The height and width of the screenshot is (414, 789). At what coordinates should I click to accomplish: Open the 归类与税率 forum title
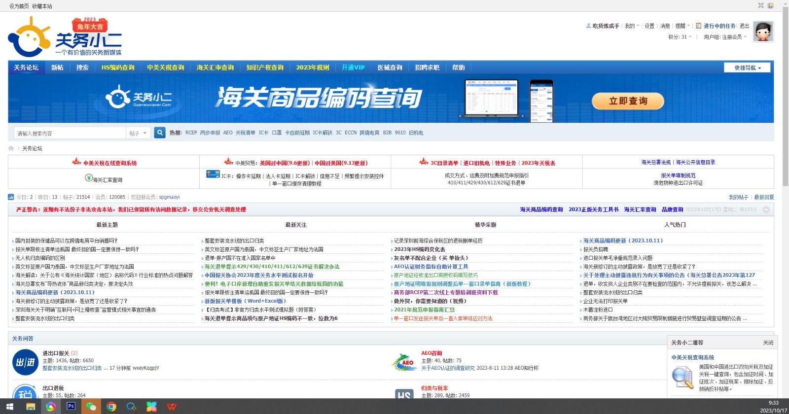434,388
